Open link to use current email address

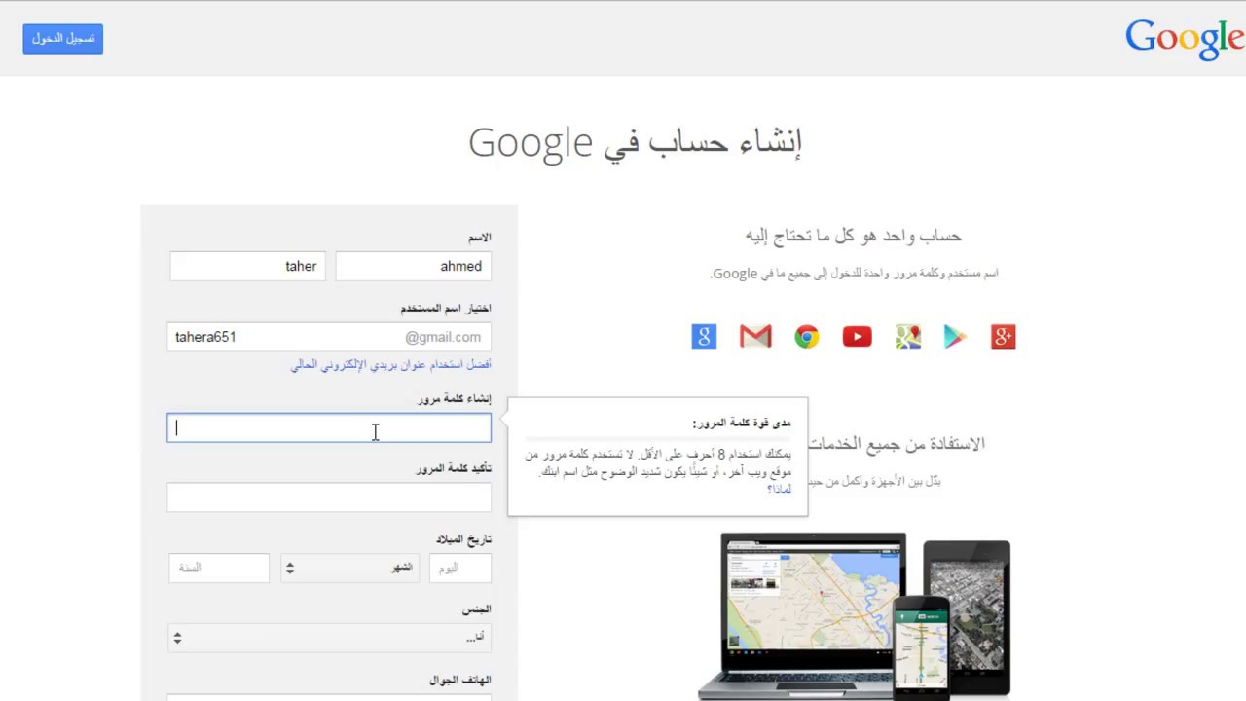(x=391, y=364)
